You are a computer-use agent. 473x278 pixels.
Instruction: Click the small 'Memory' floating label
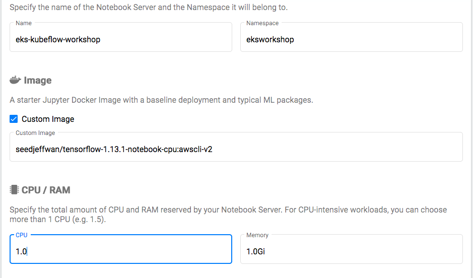257,235
